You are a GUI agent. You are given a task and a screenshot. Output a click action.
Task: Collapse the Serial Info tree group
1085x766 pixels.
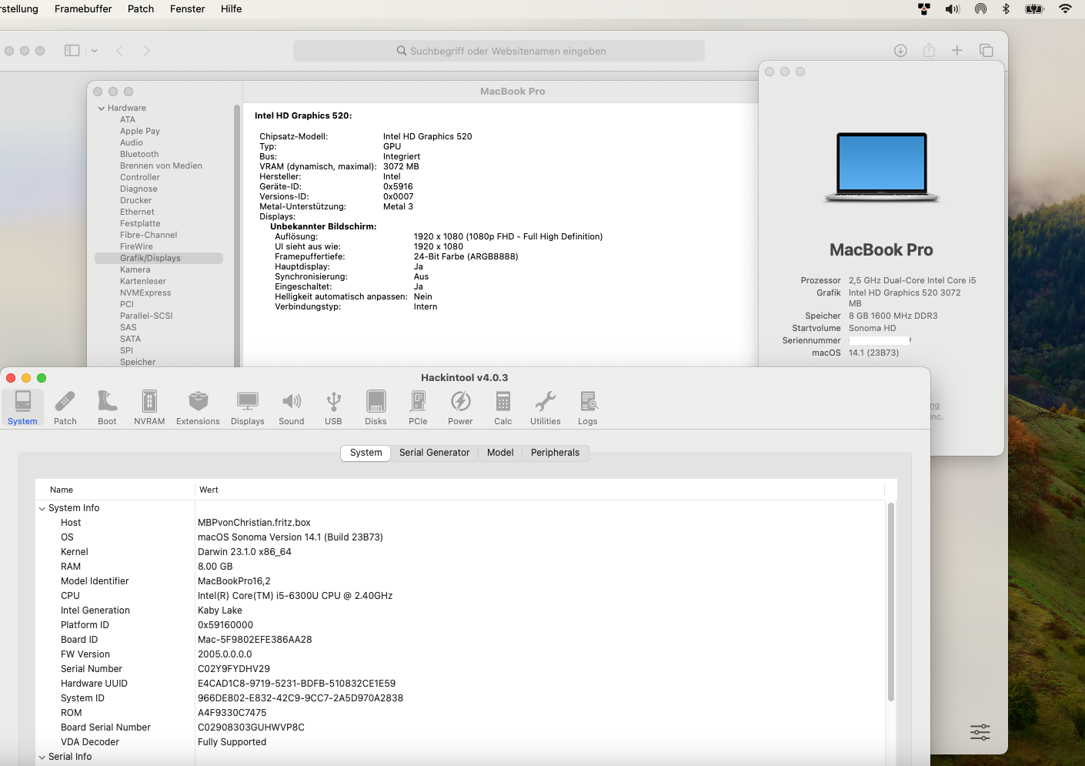click(42, 758)
